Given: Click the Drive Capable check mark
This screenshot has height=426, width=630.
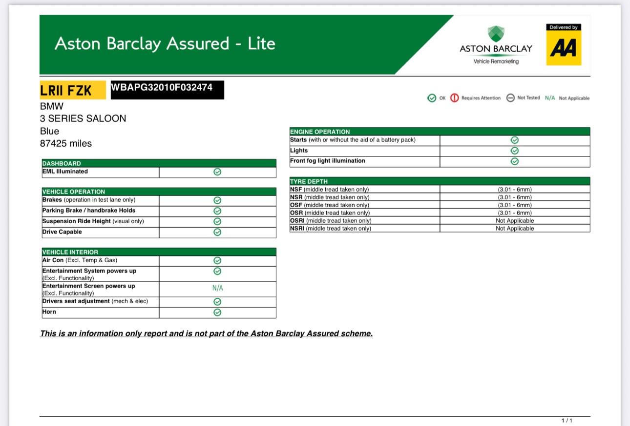Looking at the screenshot, I should pyautogui.click(x=217, y=232).
